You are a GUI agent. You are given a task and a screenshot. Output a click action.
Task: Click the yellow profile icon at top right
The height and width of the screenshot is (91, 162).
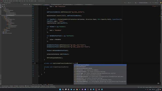pos(161,3)
